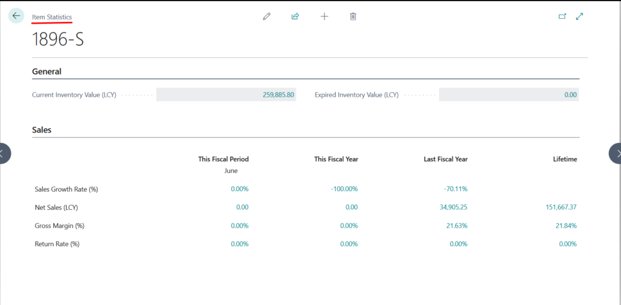Open Last Fiscal Year Net Sales 34,905.25
Viewport: 621px width, 305px height.
pos(449,207)
